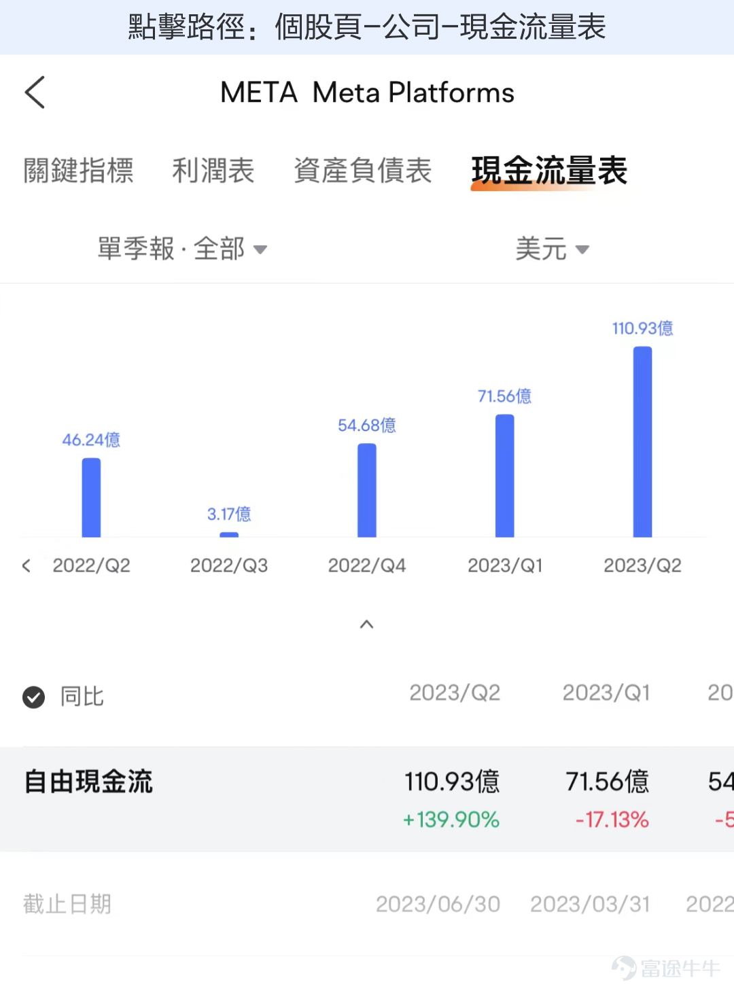This screenshot has width=734, height=993.
Task: Click the 2023/Q2 axis label under chart
Action: tap(642, 565)
